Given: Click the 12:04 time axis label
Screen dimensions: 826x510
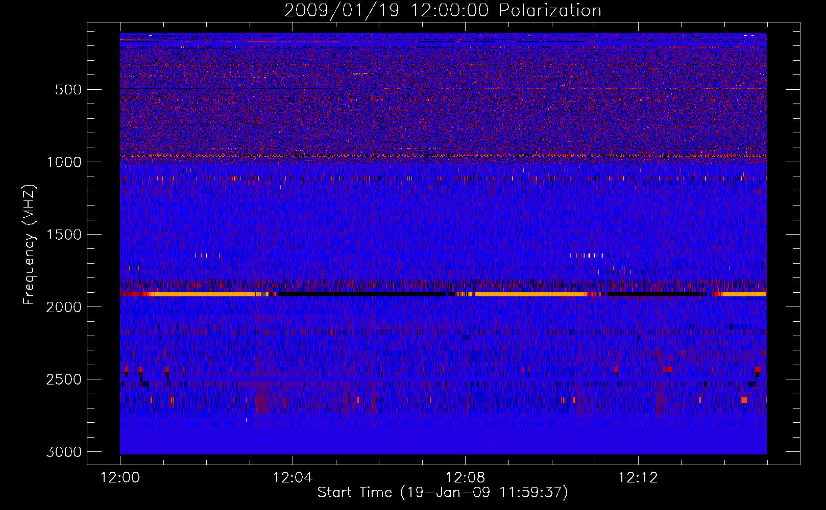Looking at the screenshot, I should coord(293,478).
